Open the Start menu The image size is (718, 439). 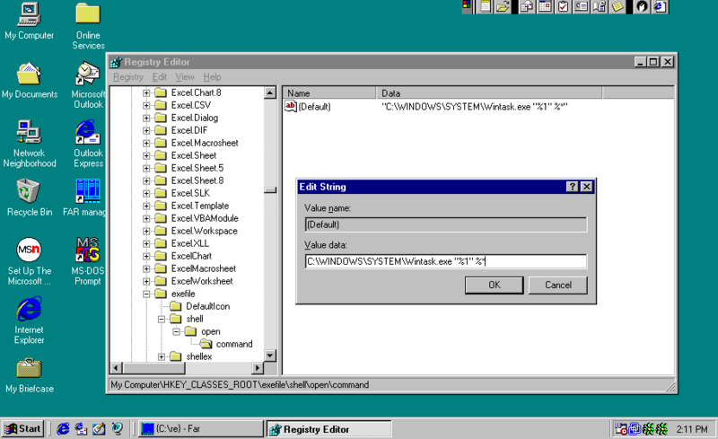[22, 429]
